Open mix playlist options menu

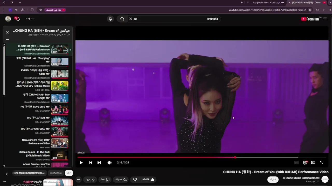click(x=8, y=40)
